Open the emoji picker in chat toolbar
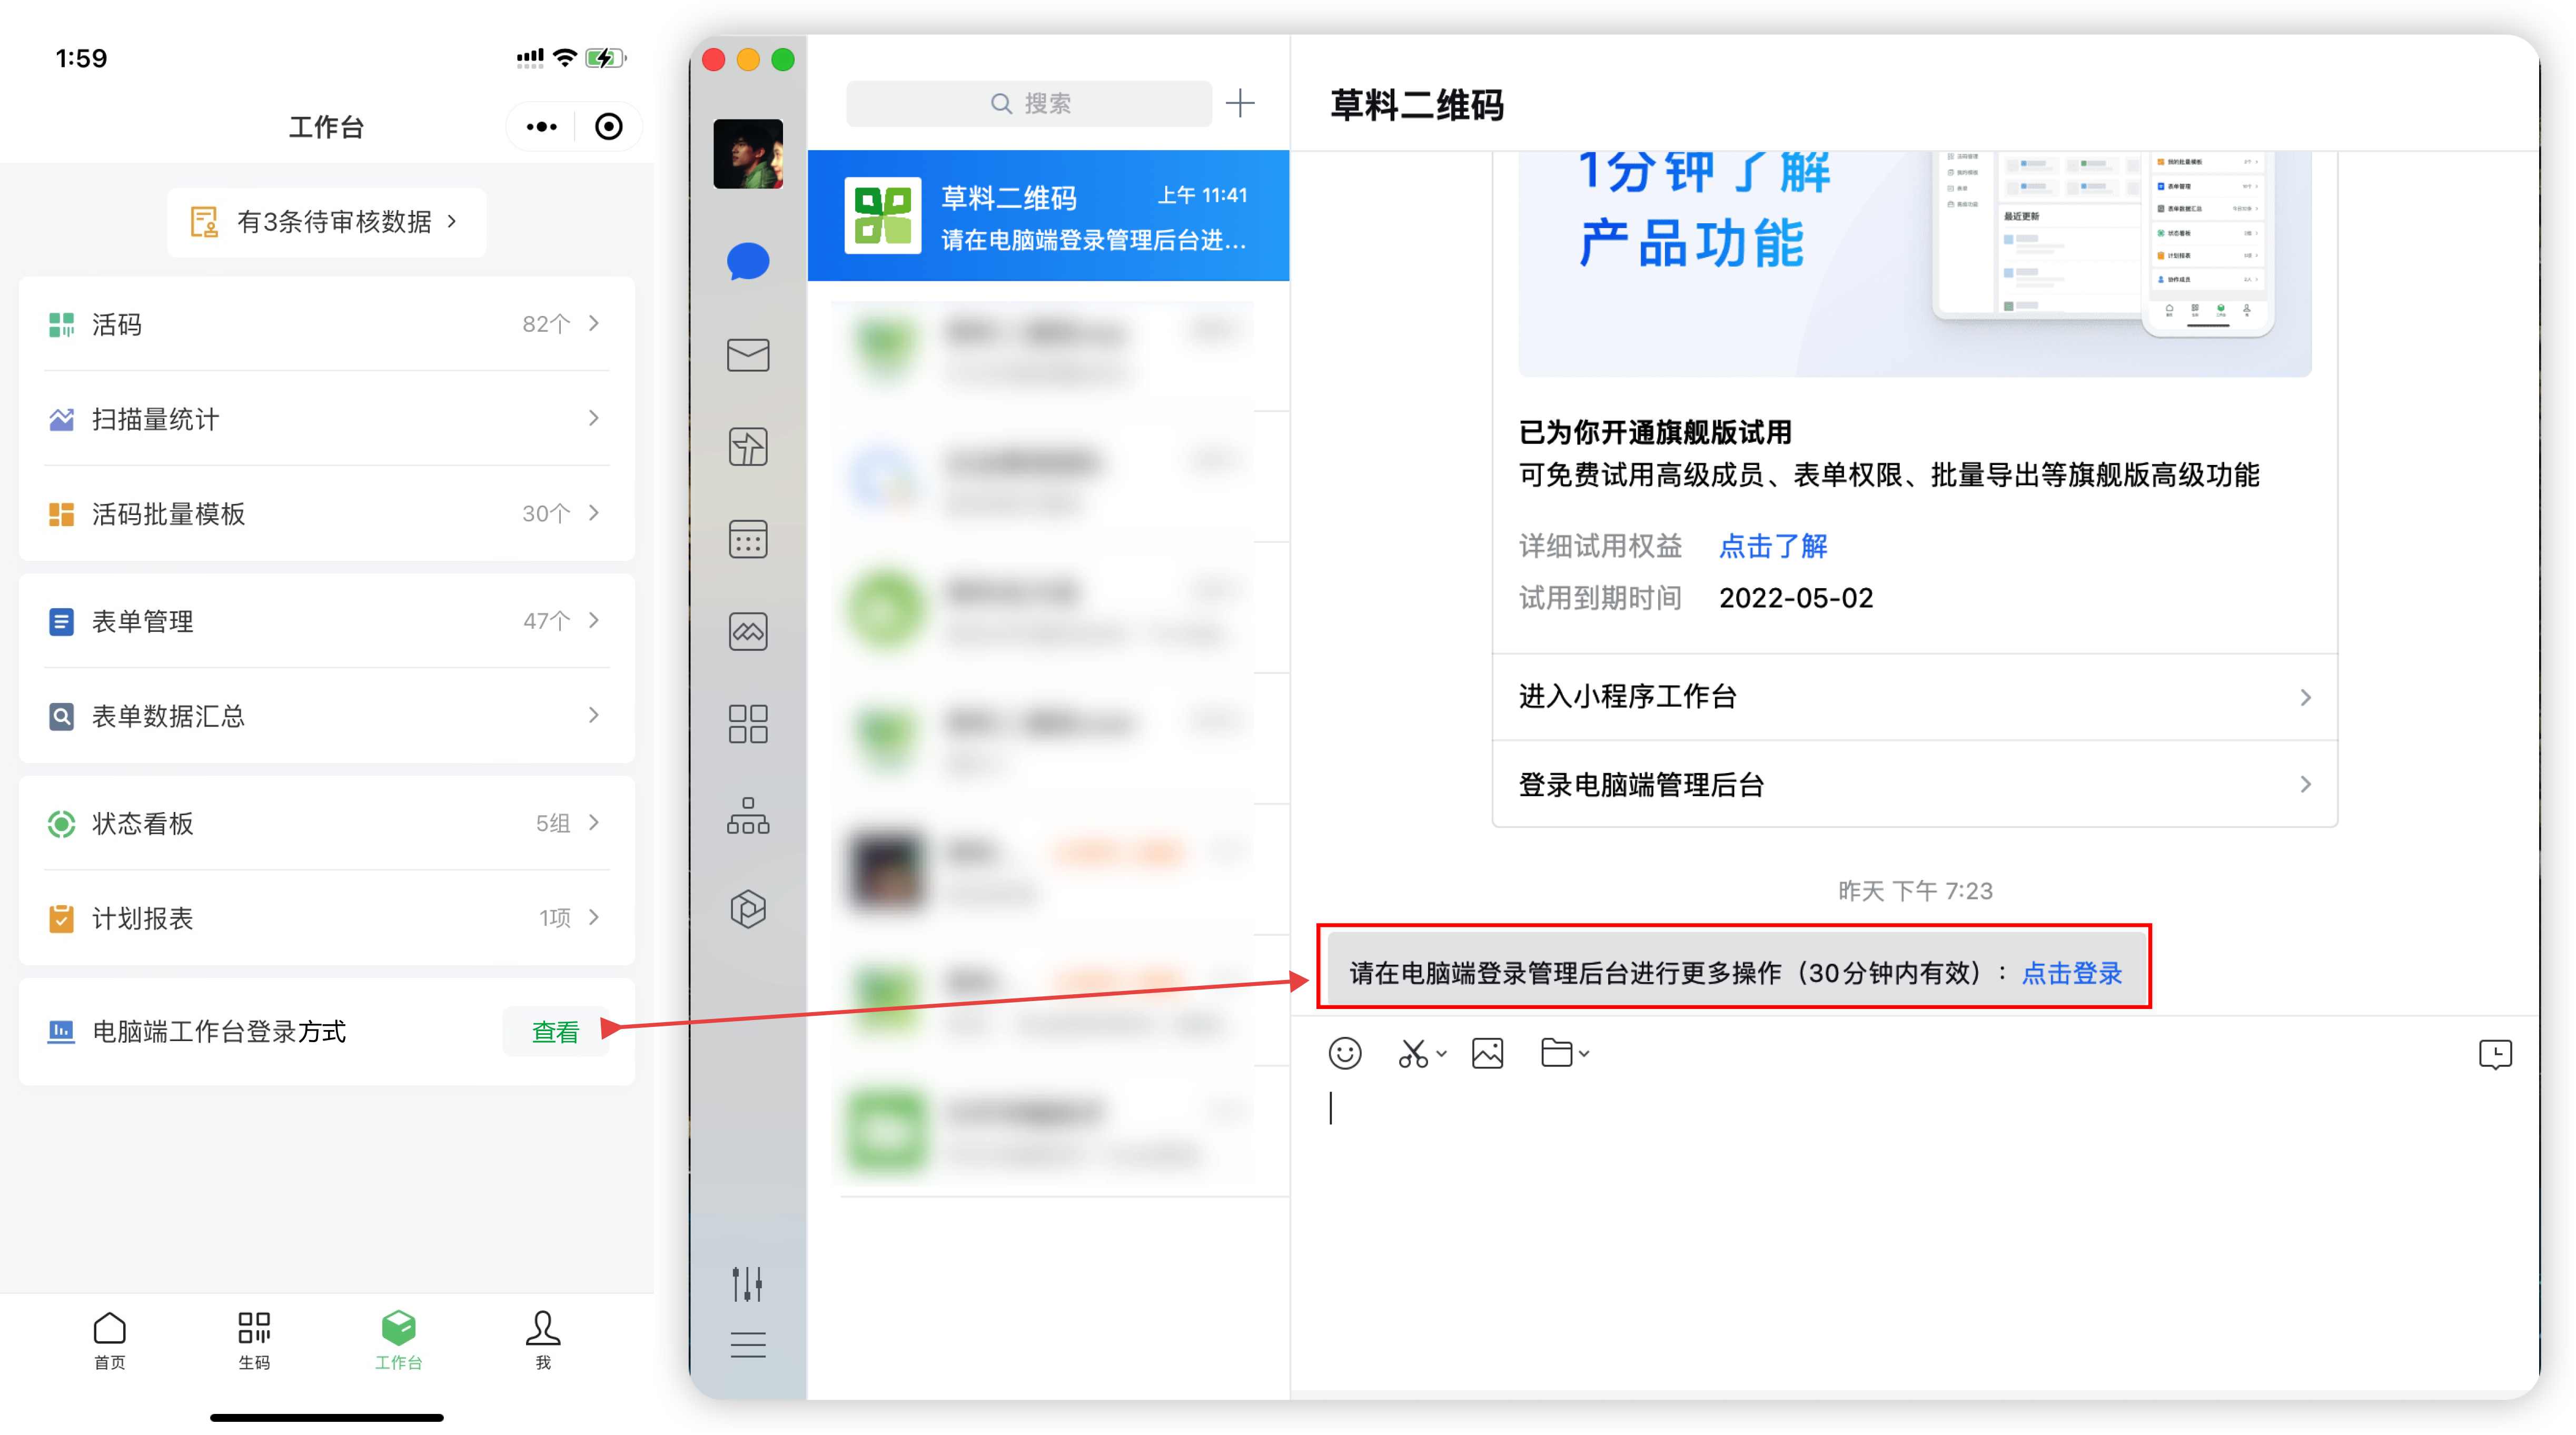The image size is (2576, 1435). tap(1345, 1053)
